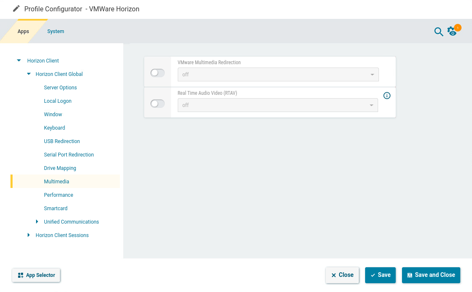This screenshot has height=292, width=472.
Task: Enable the VMware Multimedia Redirection toggle
Action: tap(158, 73)
